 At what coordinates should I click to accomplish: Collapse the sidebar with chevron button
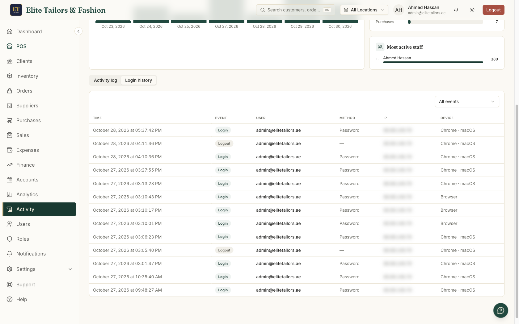pyautogui.click(x=78, y=31)
